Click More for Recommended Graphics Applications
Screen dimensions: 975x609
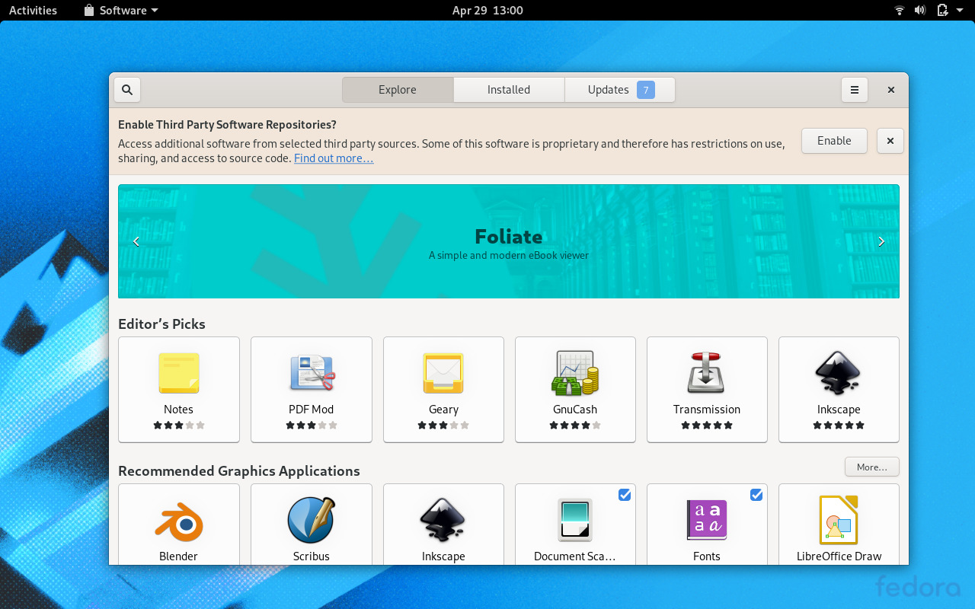coord(871,467)
